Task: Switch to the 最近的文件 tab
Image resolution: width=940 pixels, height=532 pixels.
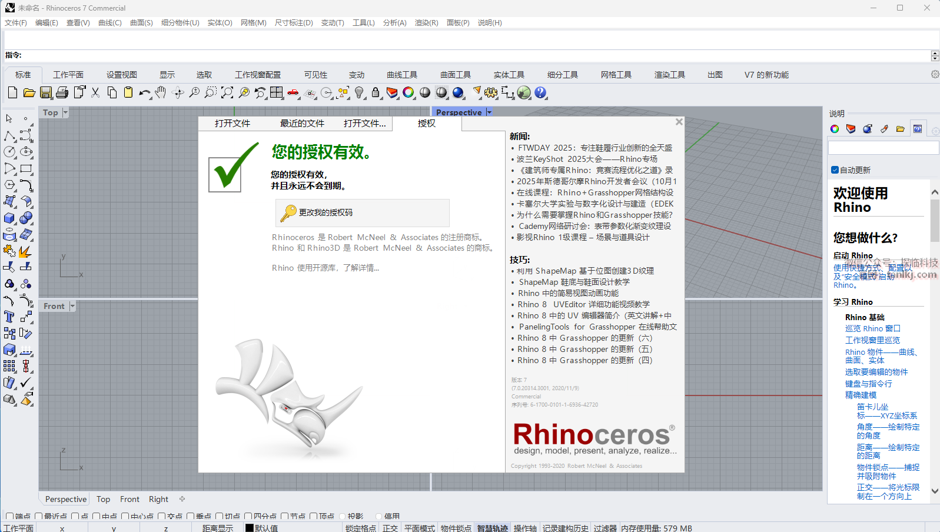Action: 302,124
